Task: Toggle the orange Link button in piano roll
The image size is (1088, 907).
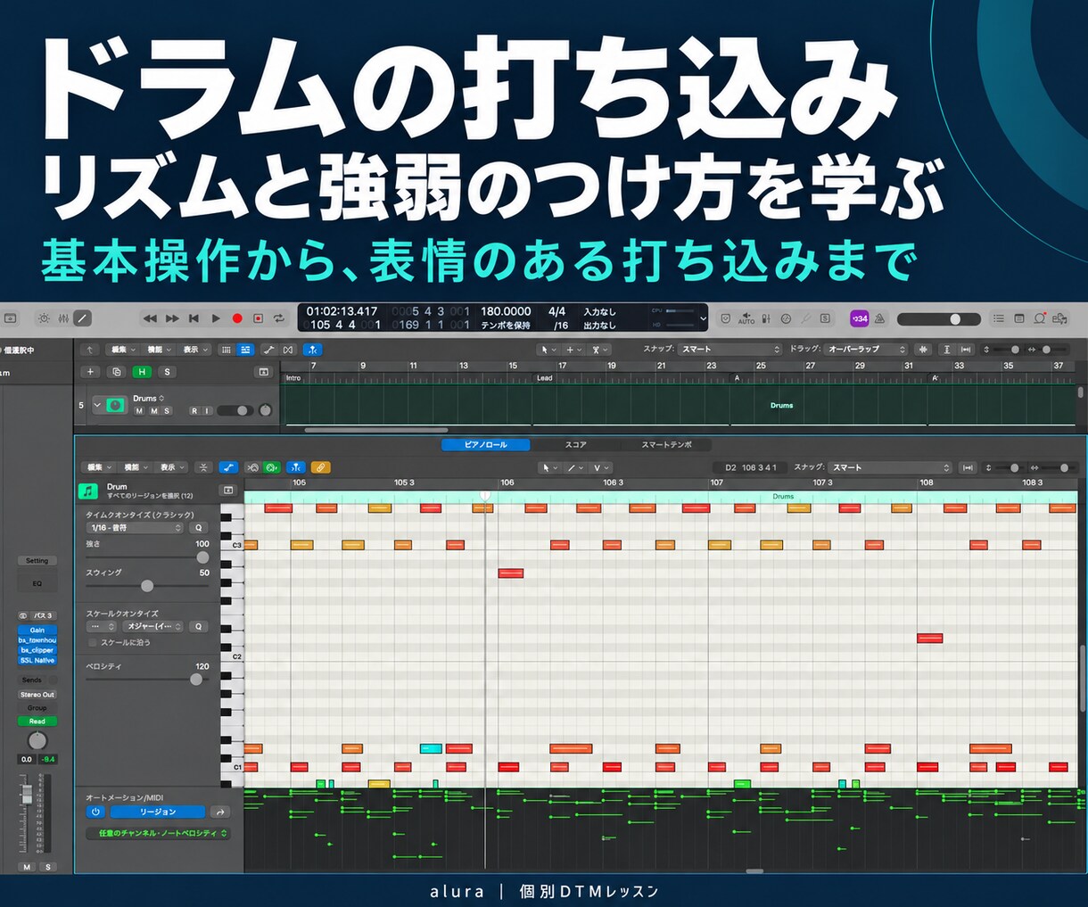Action: pyautogui.click(x=320, y=467)
